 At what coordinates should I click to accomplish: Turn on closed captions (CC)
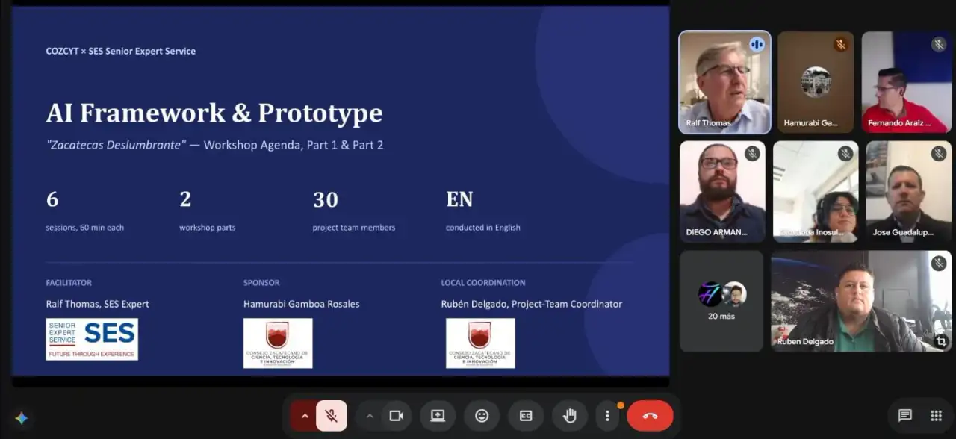pyautogui.click(x=526, y=416)
